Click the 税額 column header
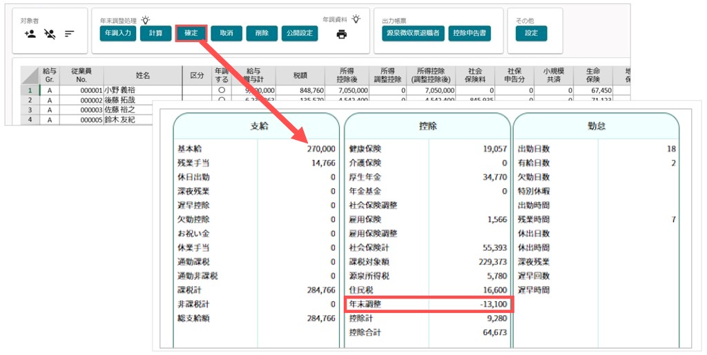707x355 pixels. click(300, 76)
